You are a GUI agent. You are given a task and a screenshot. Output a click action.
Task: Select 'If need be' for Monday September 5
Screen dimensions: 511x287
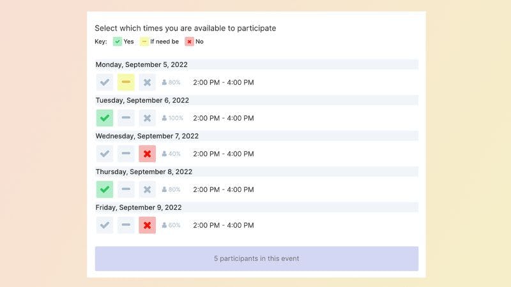126,82
